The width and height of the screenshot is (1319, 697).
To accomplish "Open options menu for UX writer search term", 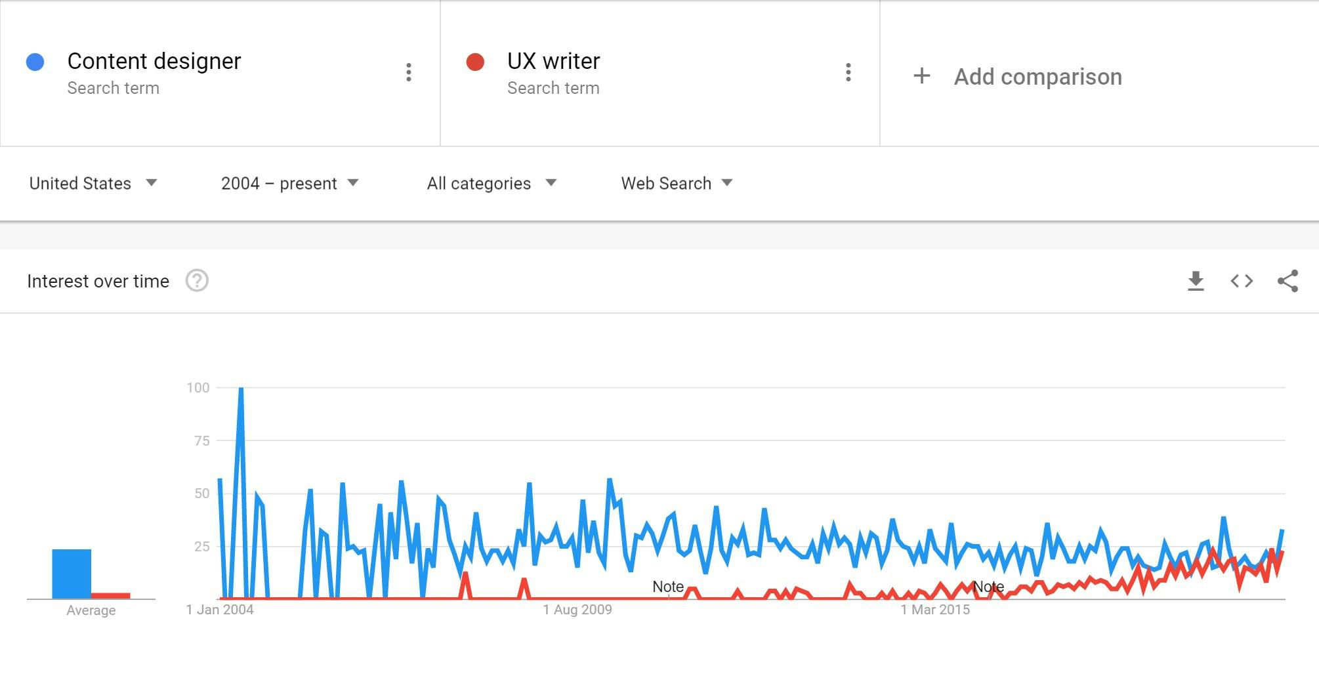I will coord(848,73).
